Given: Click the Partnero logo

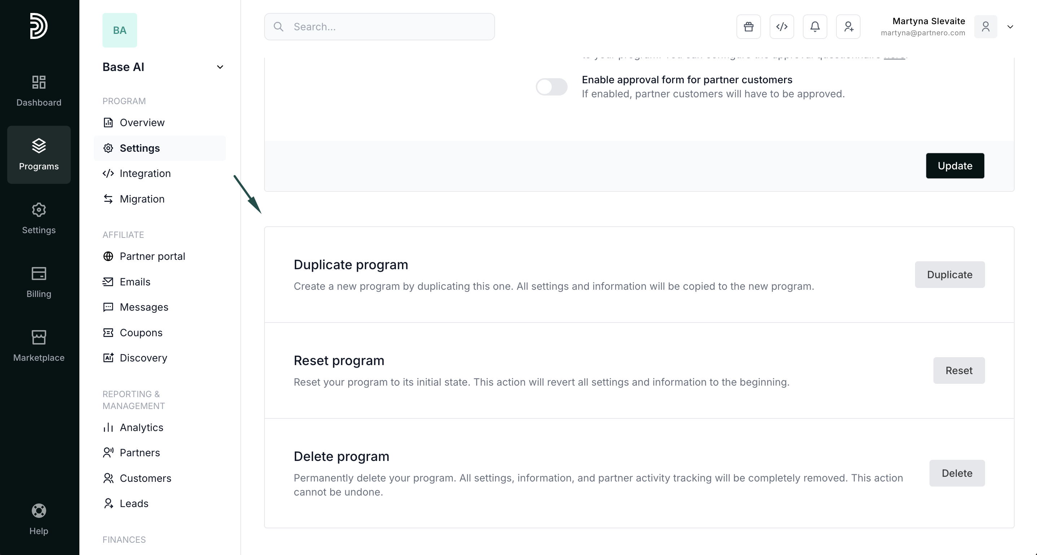Looking at the screenshot, I should (39, 26).
